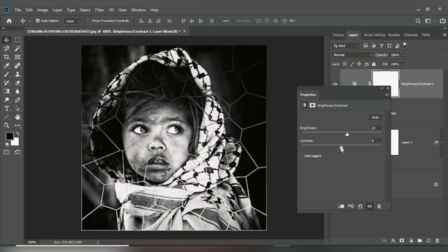448x252 pixels.
Task: Open the layer Kind filter dropdown
Action: pos(346,45)
